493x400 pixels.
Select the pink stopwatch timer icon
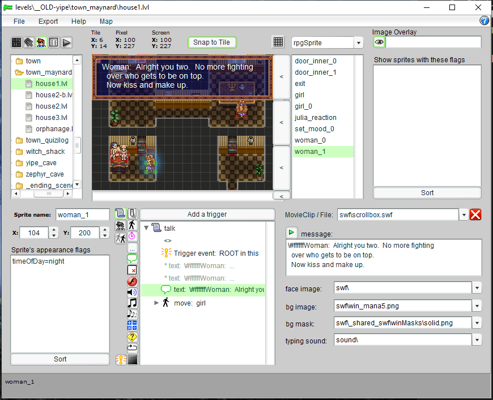[x=132, y=236]
